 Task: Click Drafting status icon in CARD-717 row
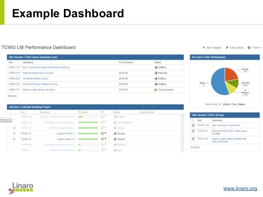click(156, 67)
